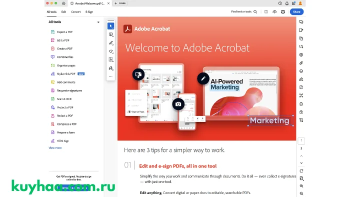Click 'Edit and e-sign PDFs, all in one tool' heading
Image resolution: width=350 pixels, height=197 pixels.
177,166
